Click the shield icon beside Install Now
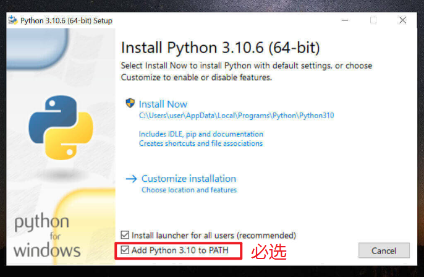This screenshot has width=424, height=277. coord(130,103)
